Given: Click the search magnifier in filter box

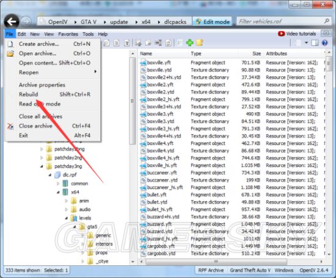Looking at the screenshot, I should [x=327, y=21].
